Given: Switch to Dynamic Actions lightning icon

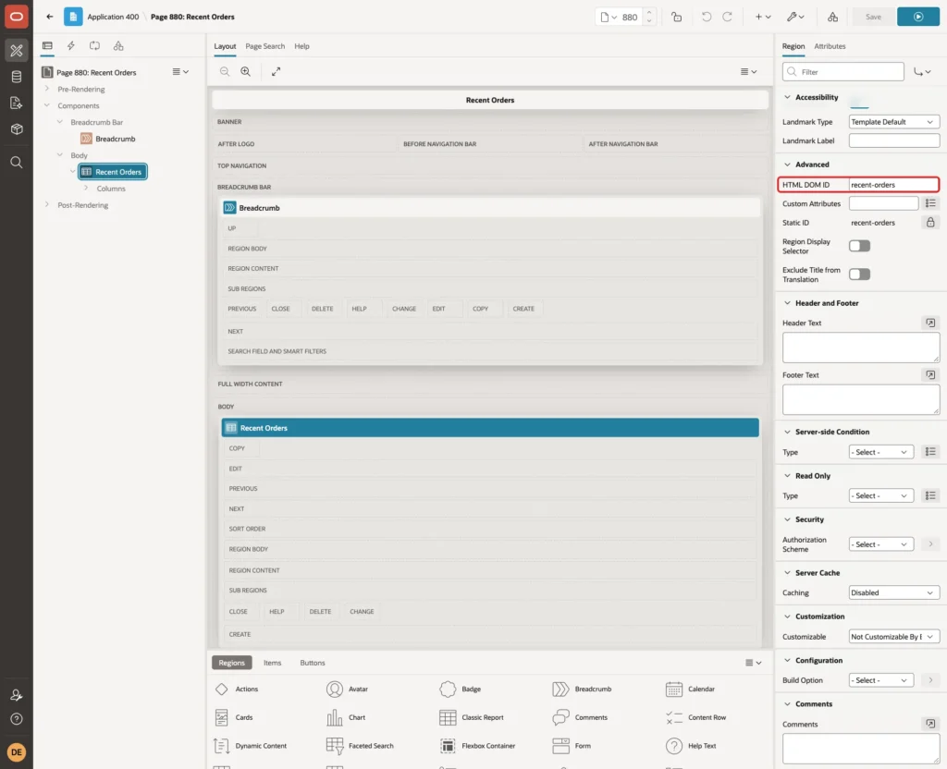Looking at the screenshot, I should [x=70, y=46].
